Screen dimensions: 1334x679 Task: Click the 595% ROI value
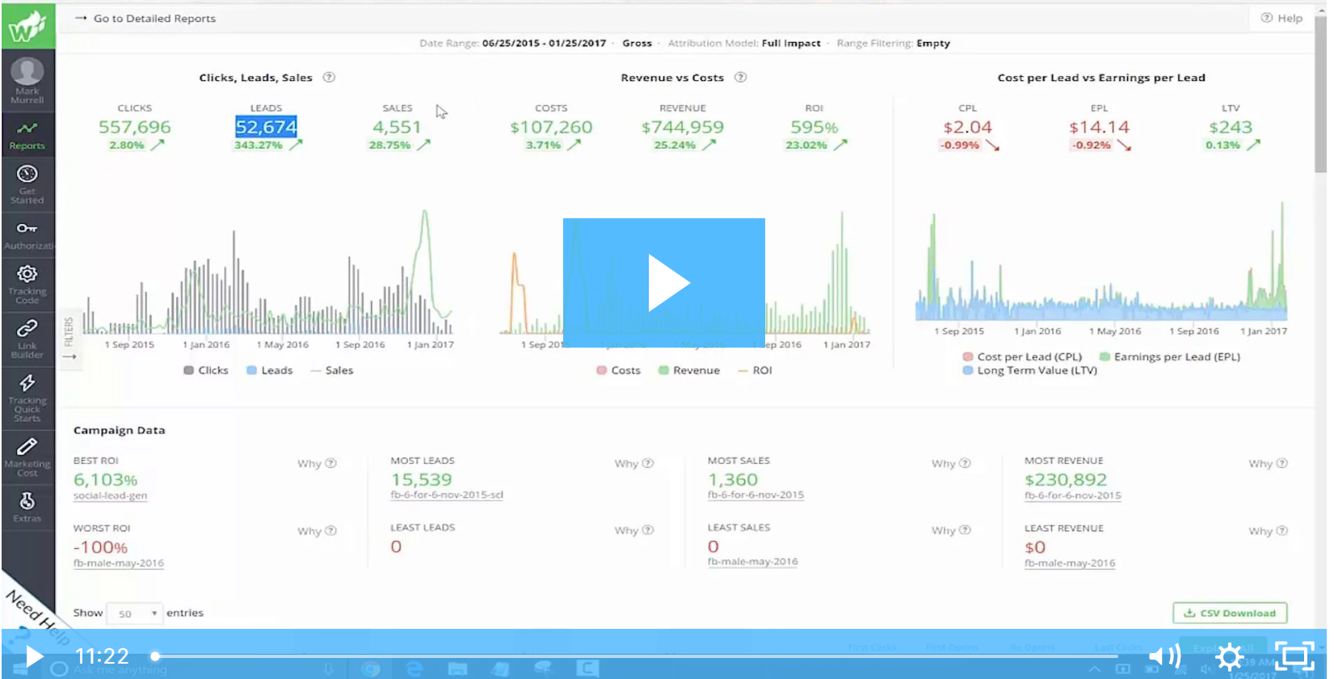tap(814, 127)
